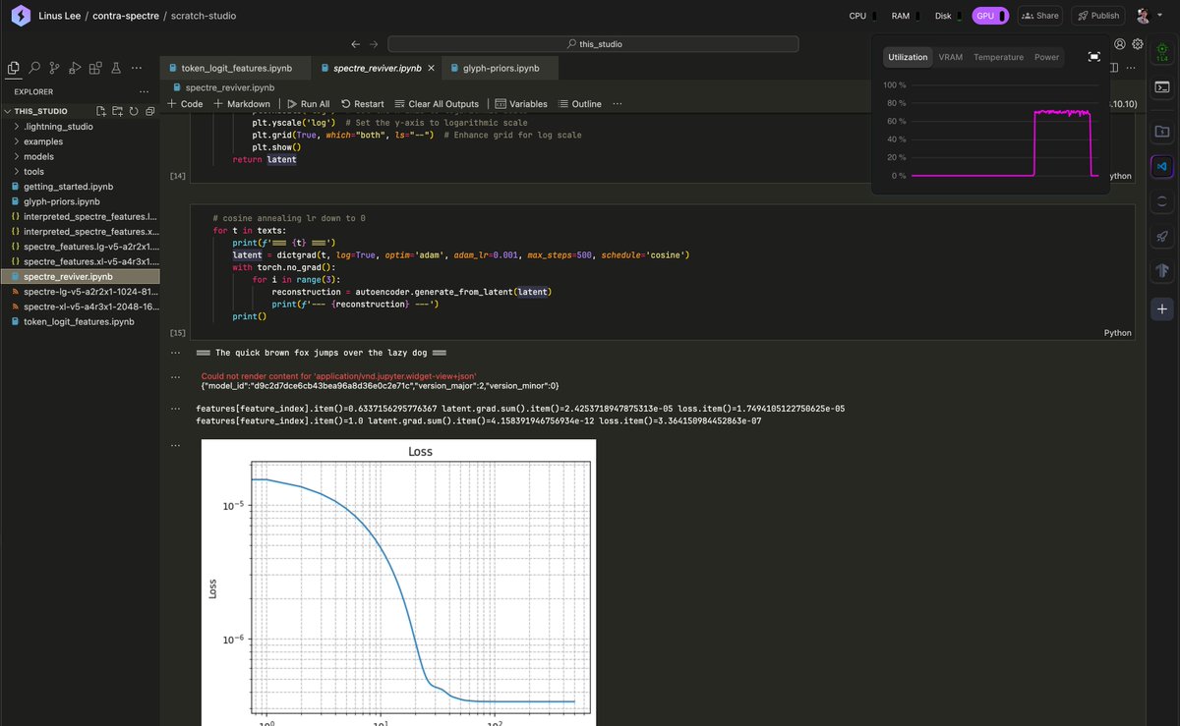Click the New File icon in Explorer
Image resolution: width=1180 pixels, height=726 pixels.
click(x=102, y=111)
